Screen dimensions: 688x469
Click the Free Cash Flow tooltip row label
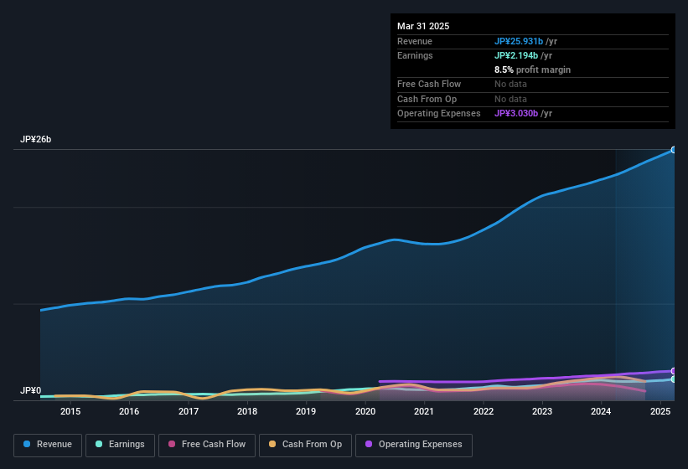429,84
